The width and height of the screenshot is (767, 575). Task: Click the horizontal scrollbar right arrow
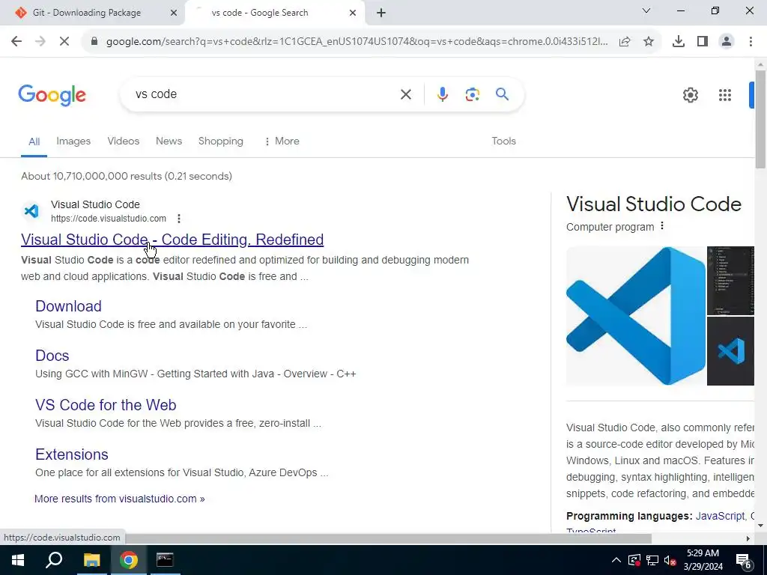748,538
